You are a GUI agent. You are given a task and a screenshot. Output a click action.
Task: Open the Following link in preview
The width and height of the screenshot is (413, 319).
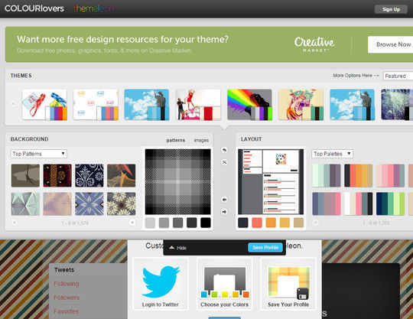pos(67,284)
